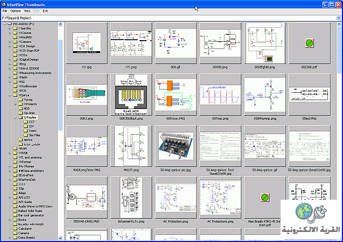Click the greyed-out Stop menu item
The height and width of the screenshot is (242, 343).
(36, 11)
